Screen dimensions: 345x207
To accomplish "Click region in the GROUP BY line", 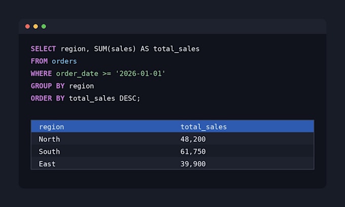I will pos(81,86).
